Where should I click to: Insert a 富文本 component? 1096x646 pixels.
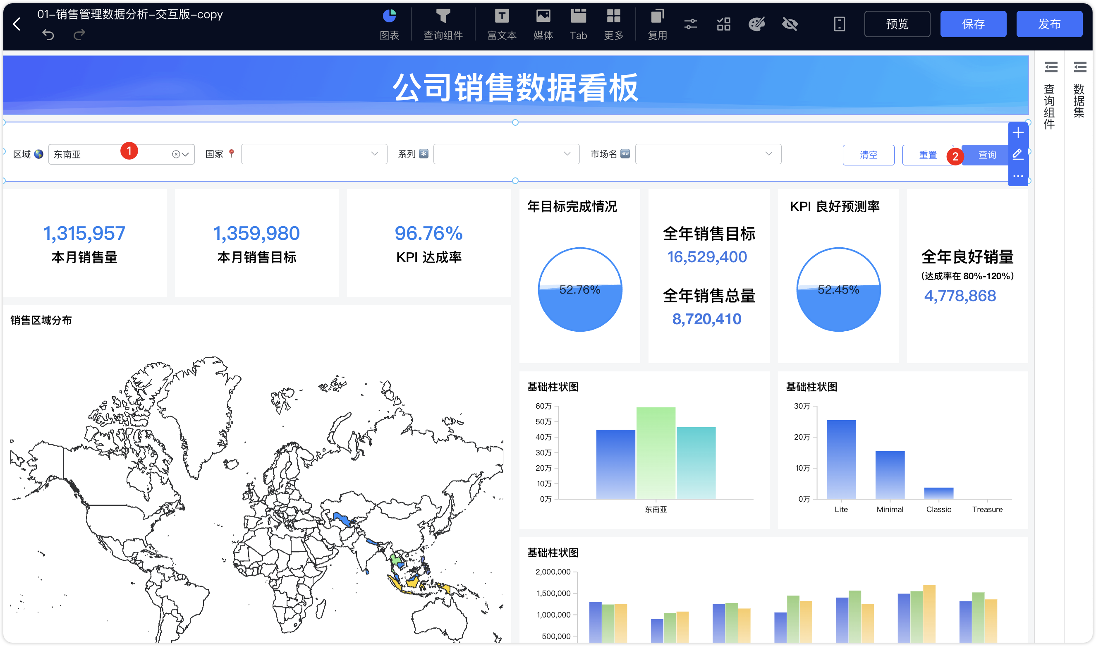(501, 24)
